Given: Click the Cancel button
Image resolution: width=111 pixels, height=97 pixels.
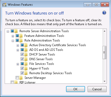Looking at the screenshot, I should click(97, 89).
